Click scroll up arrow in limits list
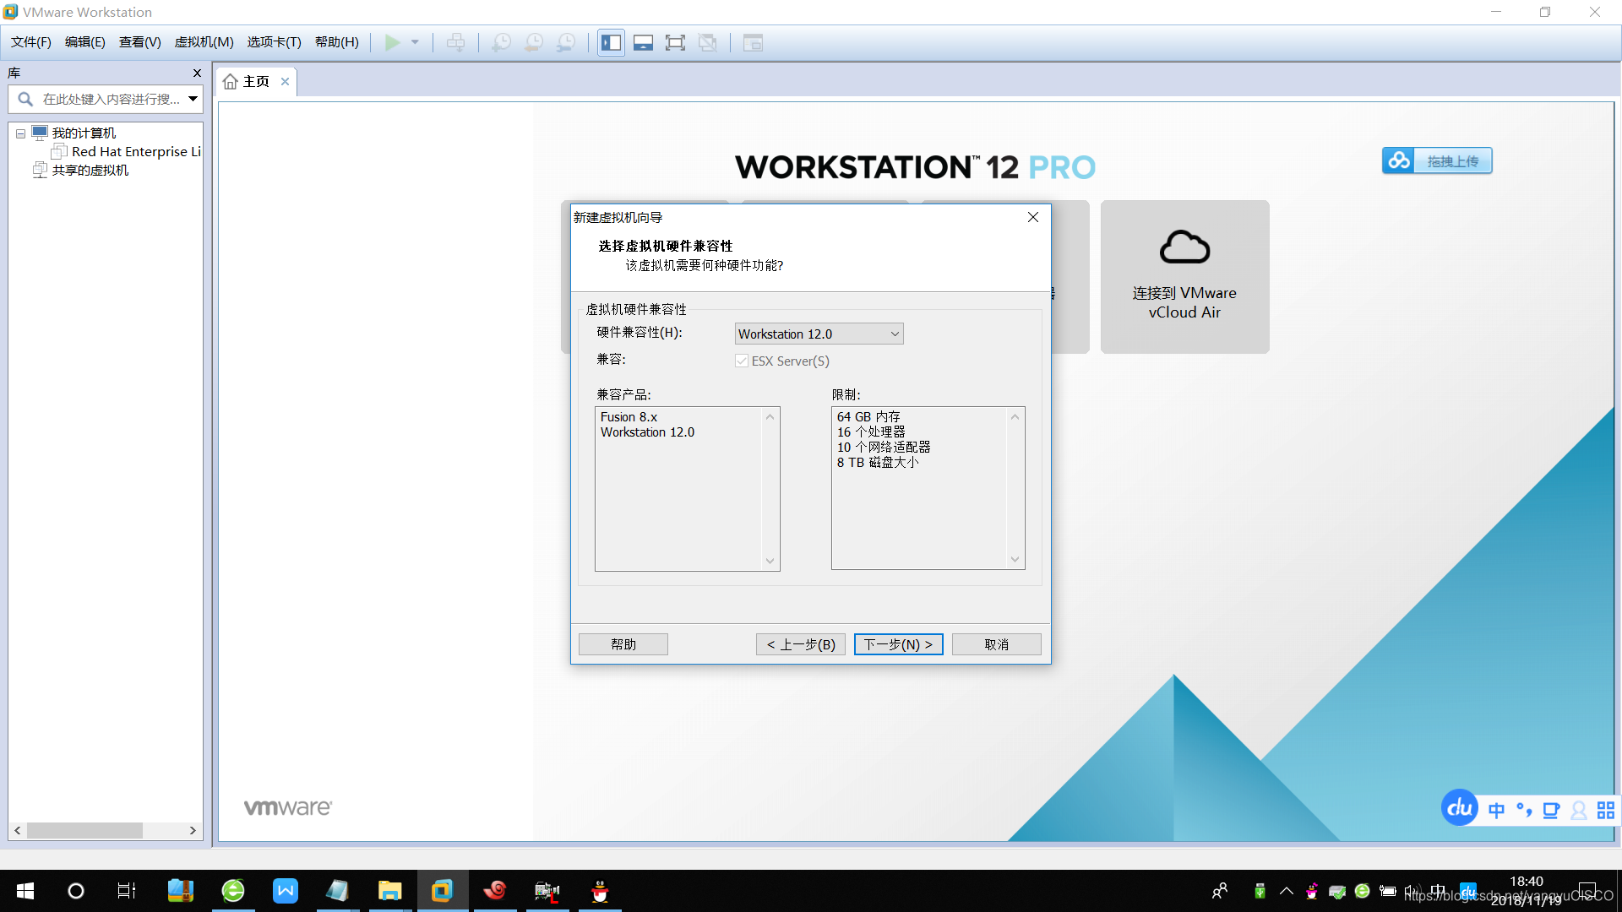The width and height of the screenshot is (1622, 912). [x=1015, y=417]
